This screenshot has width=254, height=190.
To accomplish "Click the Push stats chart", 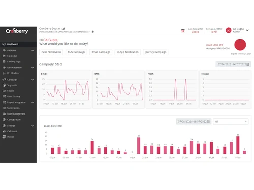I will point(172,90).
